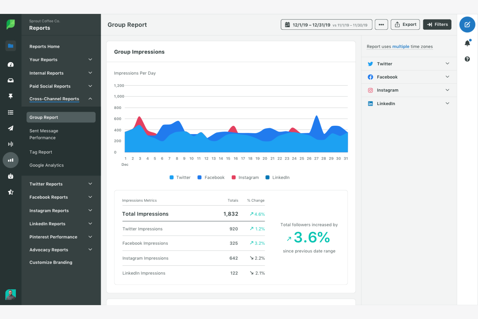Click the Facebook icon in filters
This screenshot has height=319, width=478.
tap(370, 77)
